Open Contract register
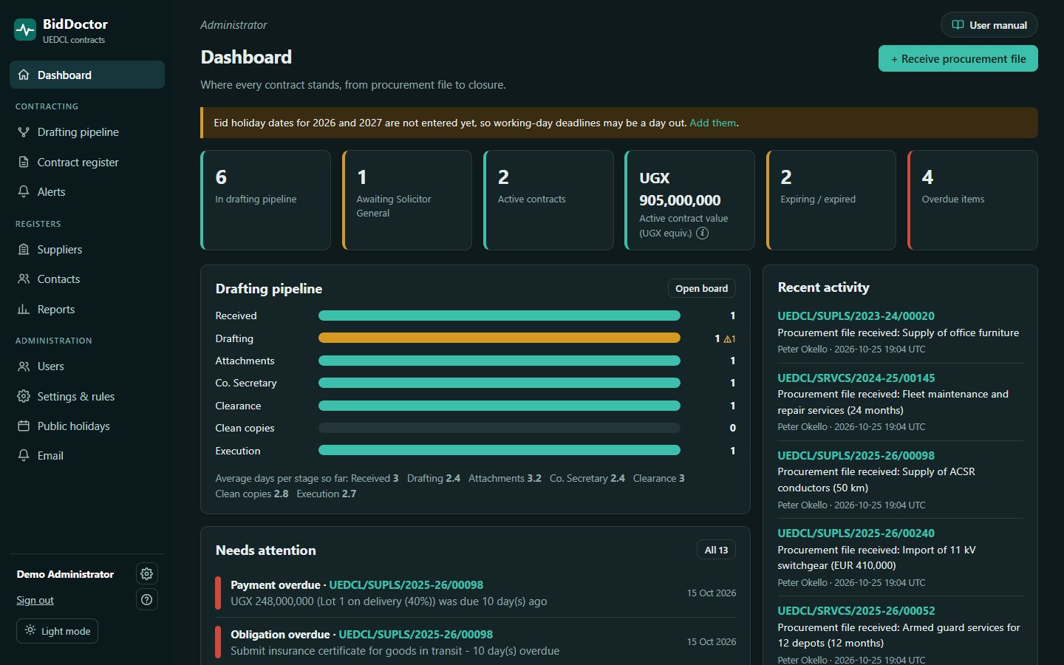The height and width of the screenshot is (665, 1064). tap(87, 162)
